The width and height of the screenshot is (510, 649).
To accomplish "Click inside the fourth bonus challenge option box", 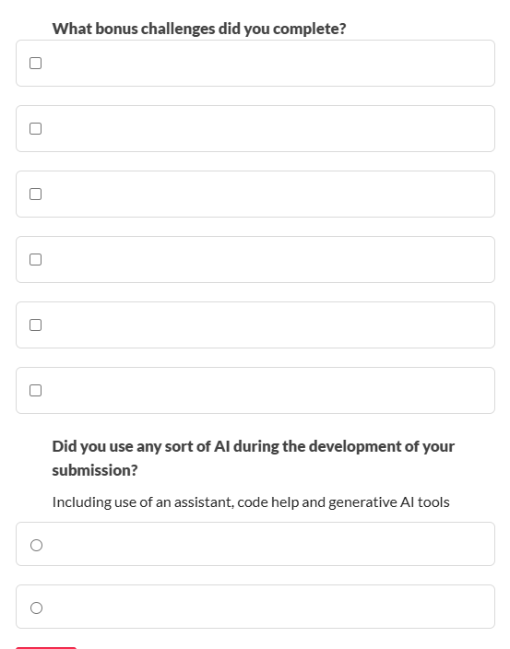I will (x=255, y=260).
